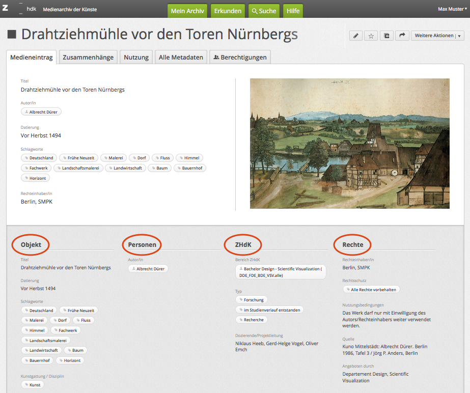Open the Berechtigungen tab with people icon

pyautogui.click(x=239, y=57)
